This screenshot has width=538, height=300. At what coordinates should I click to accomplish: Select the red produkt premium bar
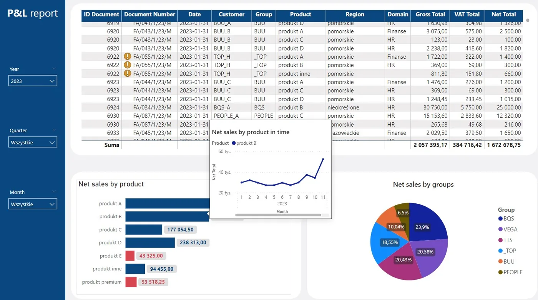pyautogui.click(x=131, y=282)
